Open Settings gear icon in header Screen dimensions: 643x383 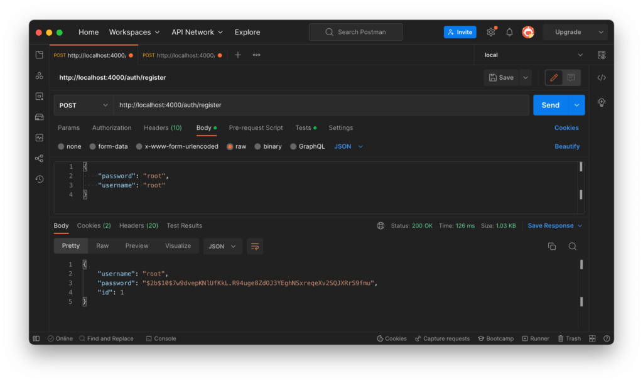tap(491, 32)
